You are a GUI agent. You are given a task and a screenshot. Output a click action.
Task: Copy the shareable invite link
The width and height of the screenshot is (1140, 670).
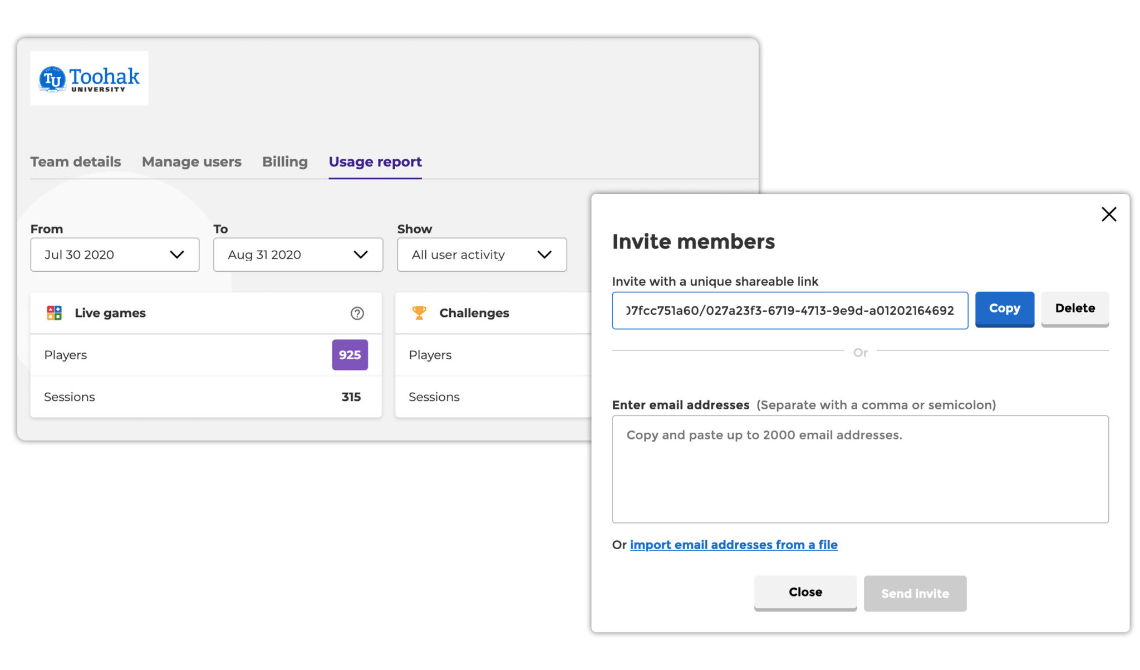click(x=1004, y=309)
